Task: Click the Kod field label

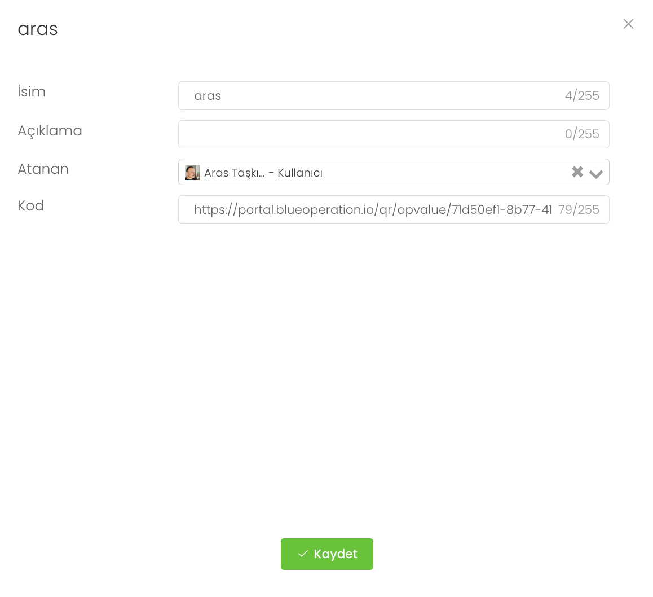Action: 30,205
